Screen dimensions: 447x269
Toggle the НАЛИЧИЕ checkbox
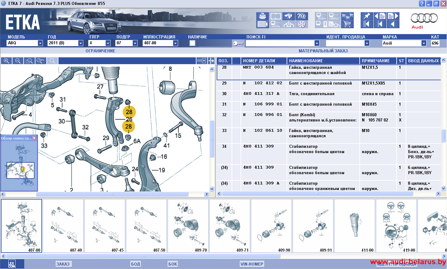point(192,43)
